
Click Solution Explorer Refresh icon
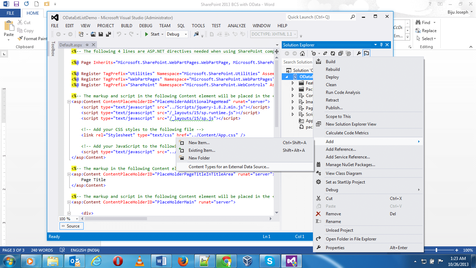(333, 53)
